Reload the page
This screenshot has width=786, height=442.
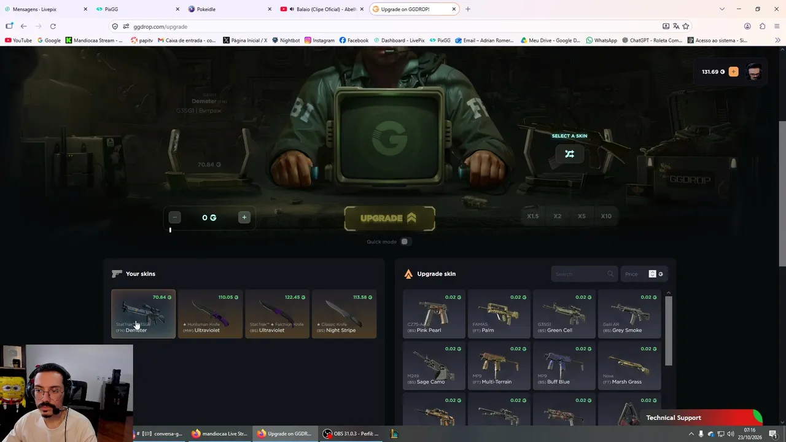click(x=53, y=26)
